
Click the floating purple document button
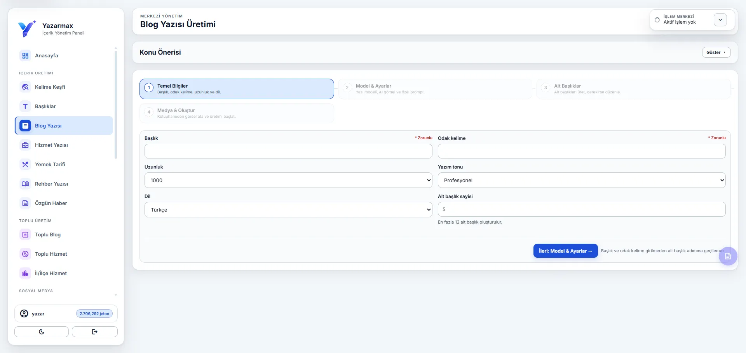(x=728, y=256)
